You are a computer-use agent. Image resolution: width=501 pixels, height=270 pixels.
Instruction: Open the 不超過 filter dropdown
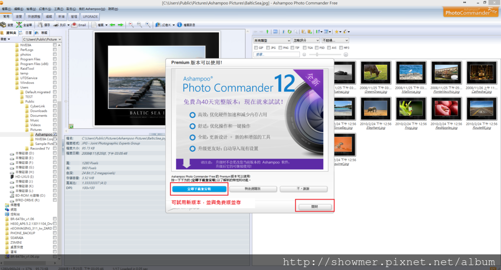[335, 41]
